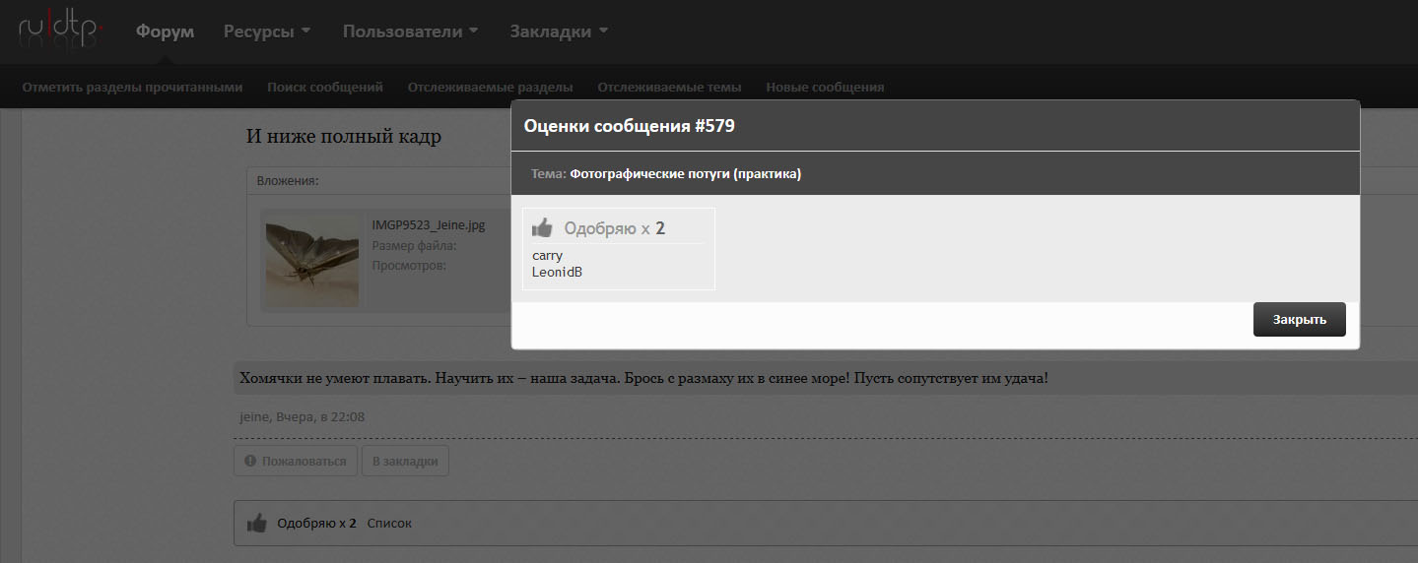1418x563 pixels.
Task: Open topic link Фотографические потуги (практика)
Action: pyautogui.click(x=685, y=174)
